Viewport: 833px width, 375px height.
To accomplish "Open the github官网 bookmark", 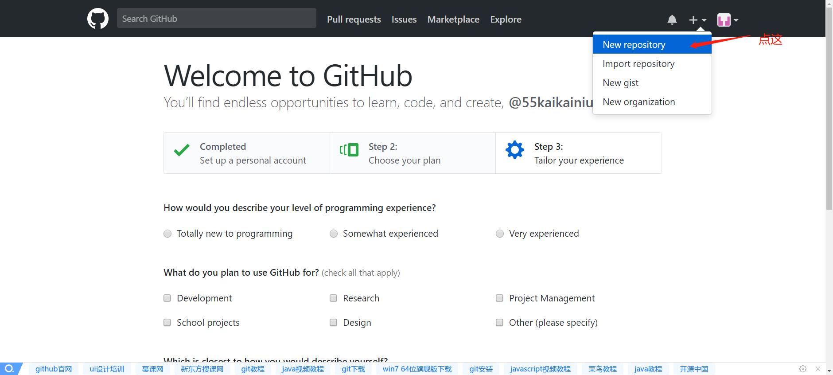I will pos(54,369).
